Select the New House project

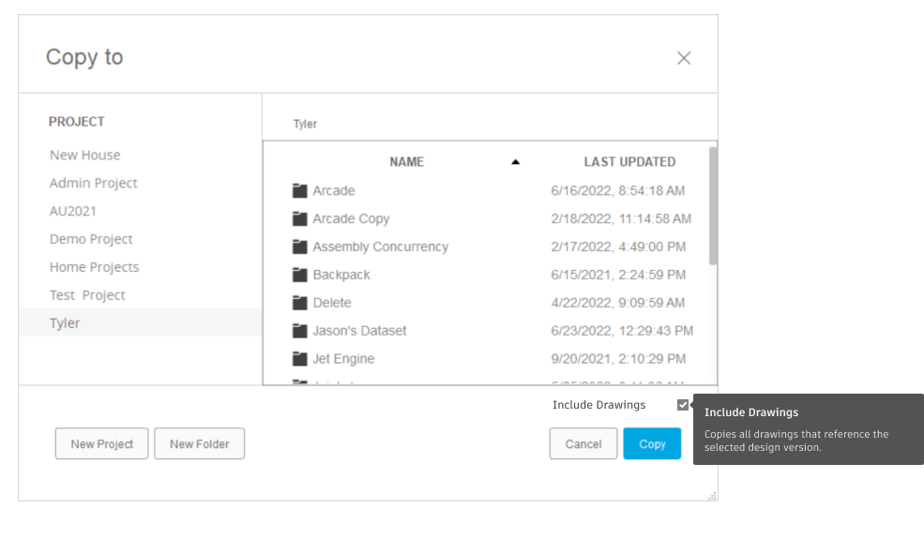(84, 155)
